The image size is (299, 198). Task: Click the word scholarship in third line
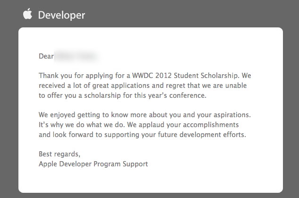[103, 95]
